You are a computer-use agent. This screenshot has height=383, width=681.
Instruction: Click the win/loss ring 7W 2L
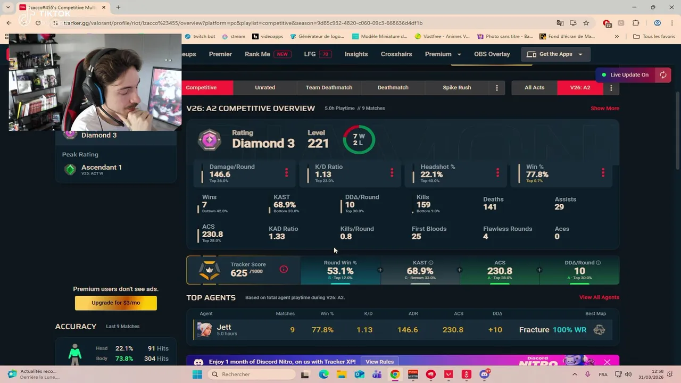(x=359, y=140)
